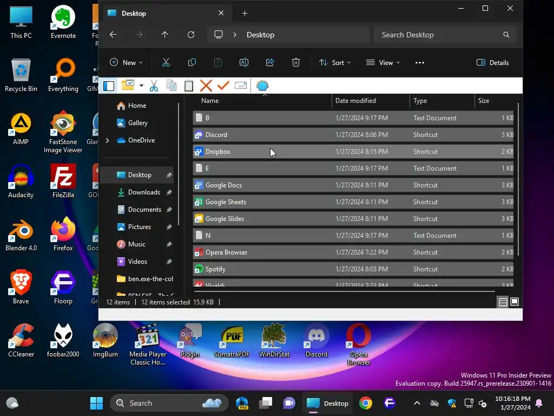Refresh the Desktop folder view
The width and height of the screenshot is (554, 416).
pyautogui.click(x=191, y=35)
